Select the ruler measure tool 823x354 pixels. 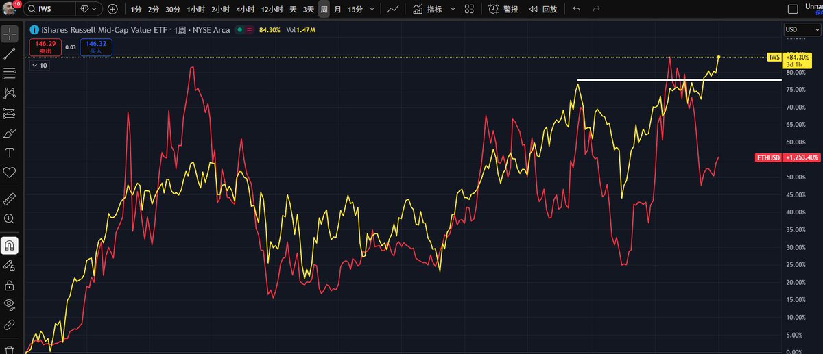point(10,199)
